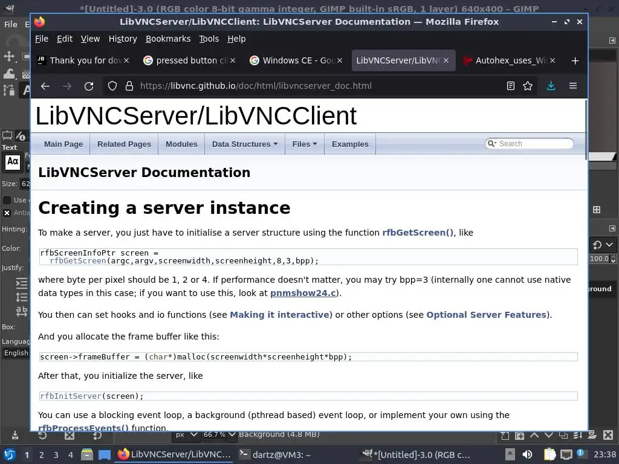The image size is (619, 464).
Task: Open GIMP Tool Options tab icon
Action: click(x=7, y=136)
